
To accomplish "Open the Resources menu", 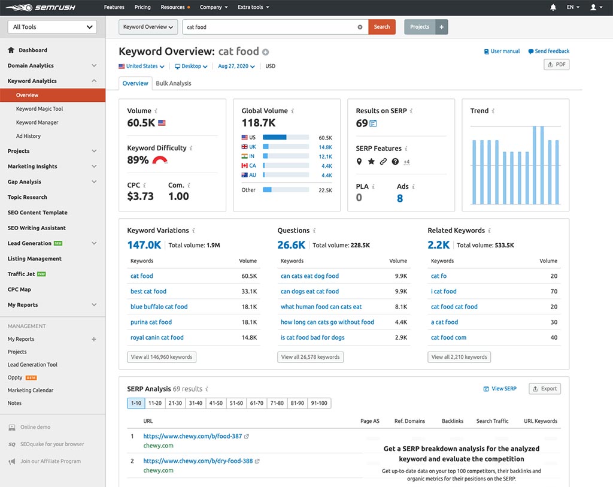I will pos(175,7).
